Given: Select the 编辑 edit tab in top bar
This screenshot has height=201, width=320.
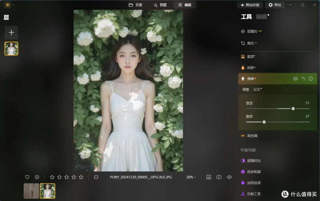Looking at the screenshot, I should [x=185, y=5].
